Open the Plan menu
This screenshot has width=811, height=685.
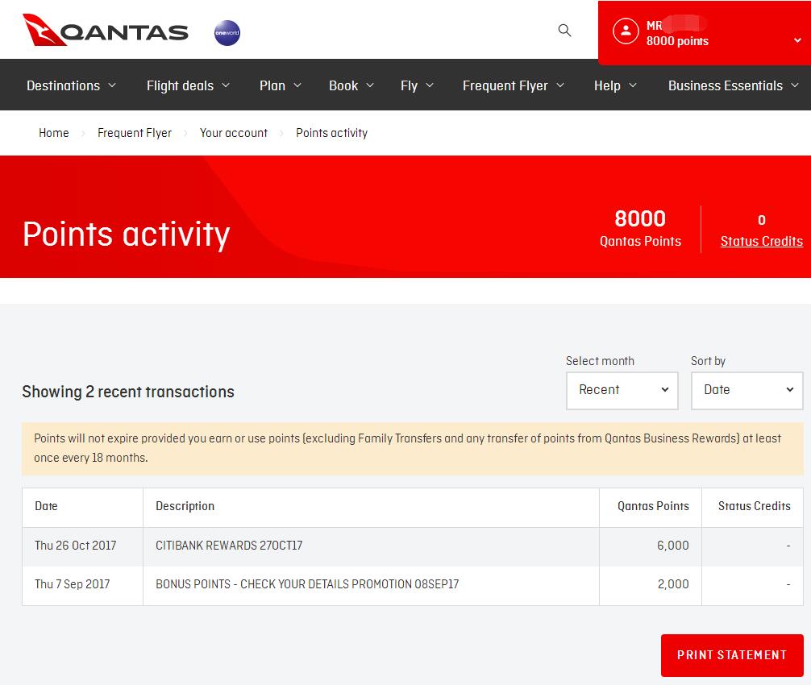tap(281, 85)
